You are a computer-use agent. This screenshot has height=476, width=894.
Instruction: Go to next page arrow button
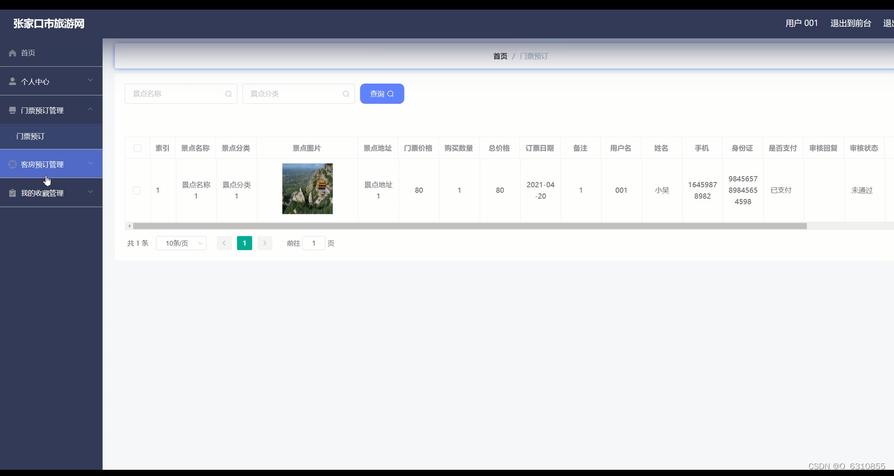[265, 243]
